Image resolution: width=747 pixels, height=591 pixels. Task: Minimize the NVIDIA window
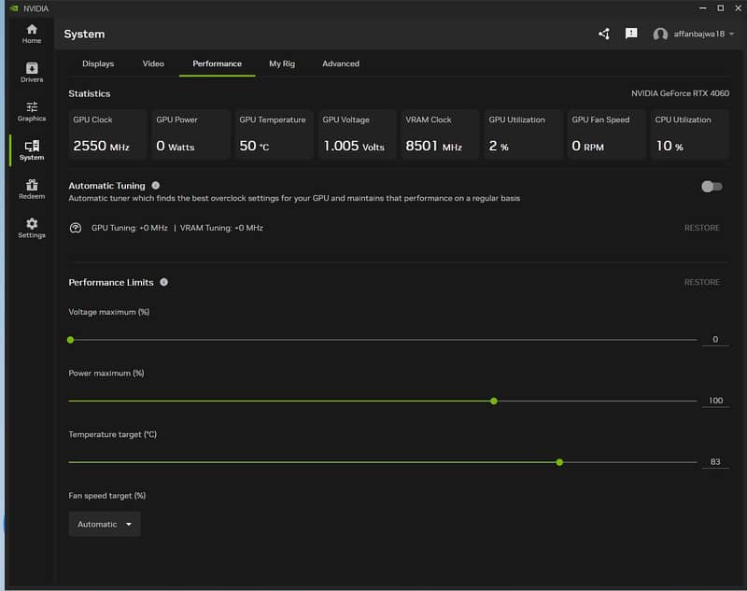pyautogui.click(x=703, y=8)
